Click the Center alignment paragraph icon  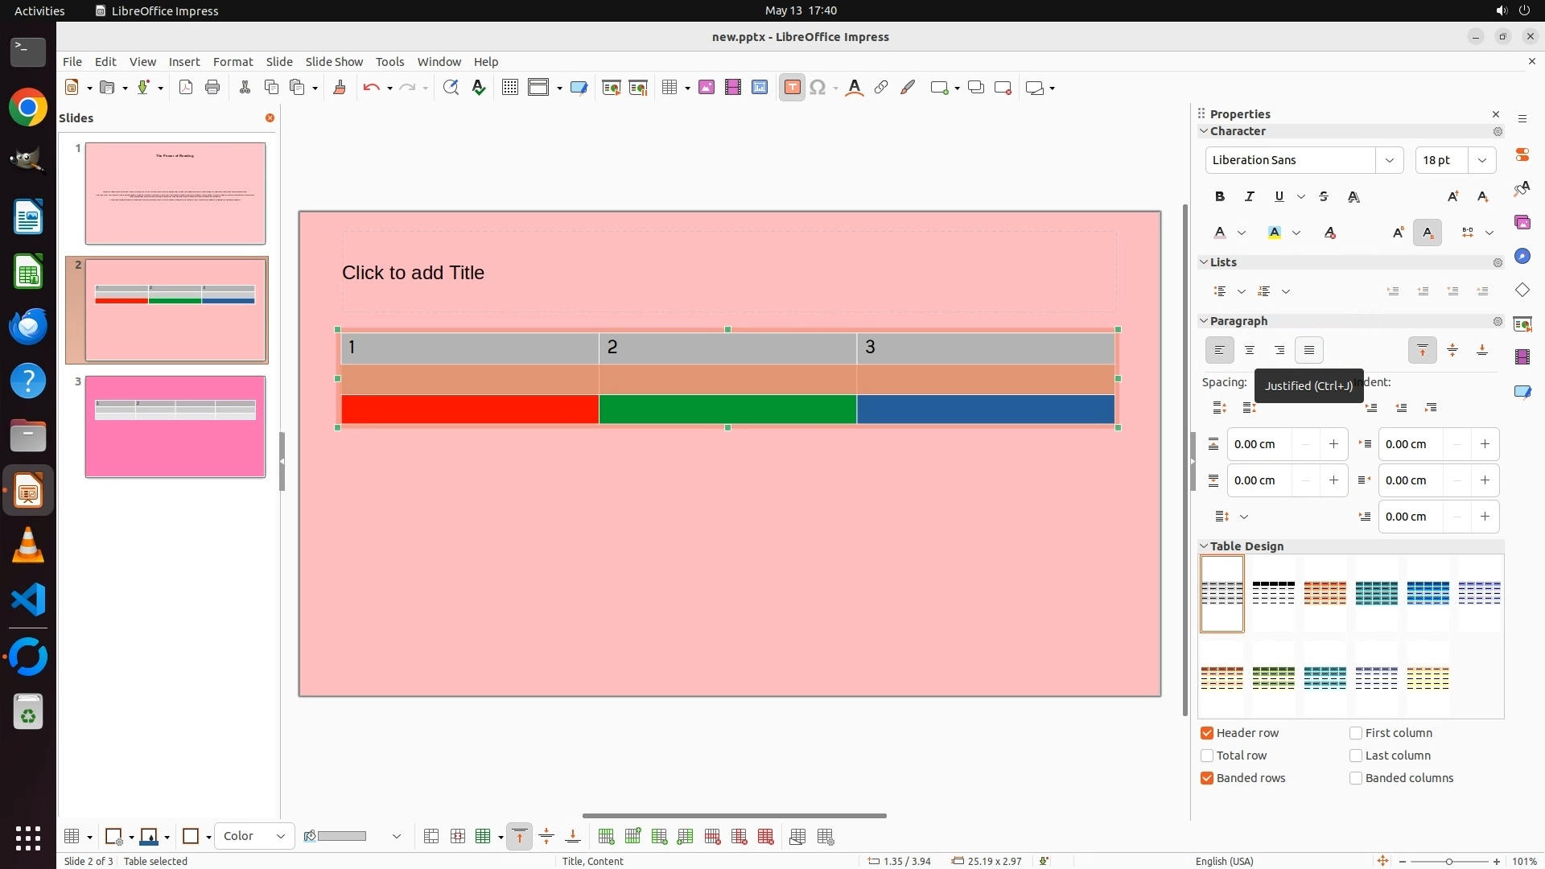point(1250,350)
